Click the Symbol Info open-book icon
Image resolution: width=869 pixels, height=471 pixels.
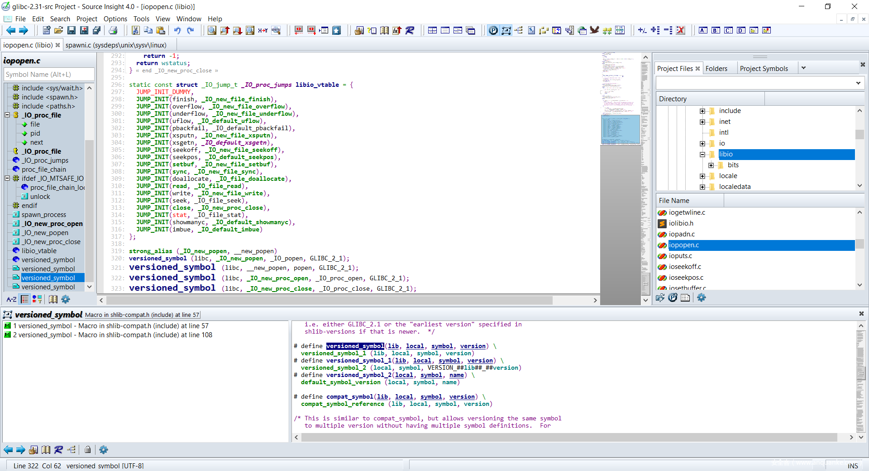[385, 30]
